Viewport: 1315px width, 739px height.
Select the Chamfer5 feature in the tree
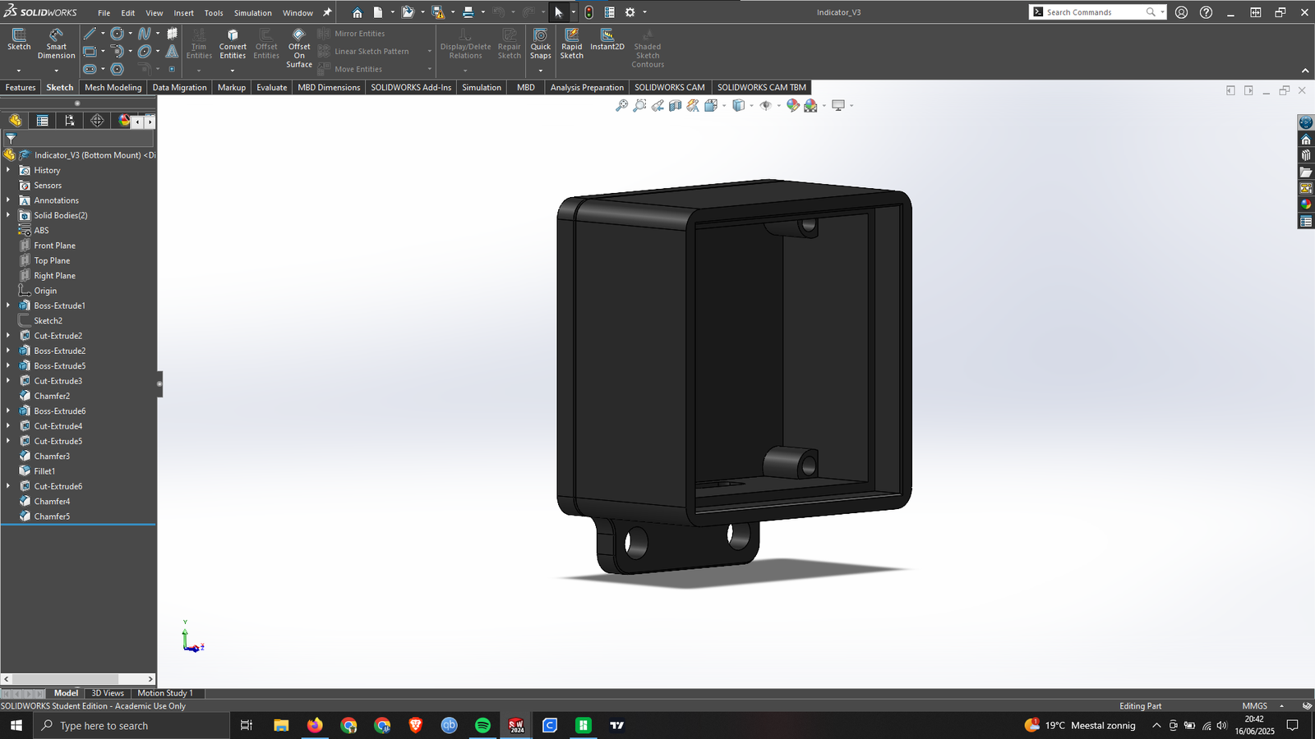pyautogui.click(x=52, y=516)
